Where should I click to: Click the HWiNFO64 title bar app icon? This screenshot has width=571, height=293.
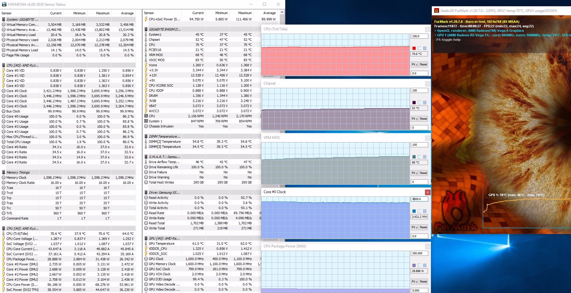click(x=4, y=4)
